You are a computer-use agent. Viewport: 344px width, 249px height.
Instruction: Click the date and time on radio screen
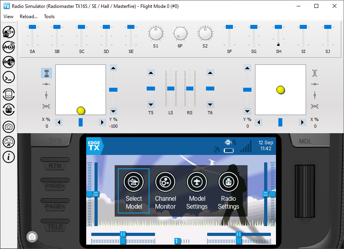(266, 145)
